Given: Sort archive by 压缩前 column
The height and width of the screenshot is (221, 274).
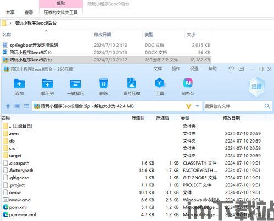Looking at the screenshot, I should coord(138,118).
